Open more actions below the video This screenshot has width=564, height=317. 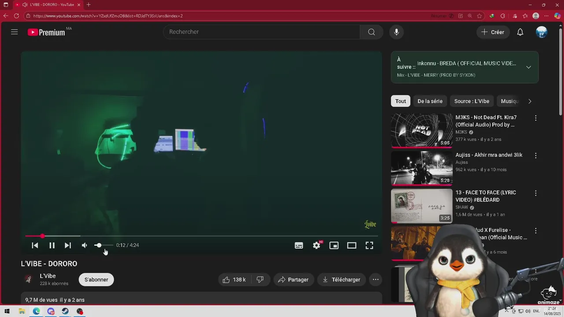coord(375,280)
